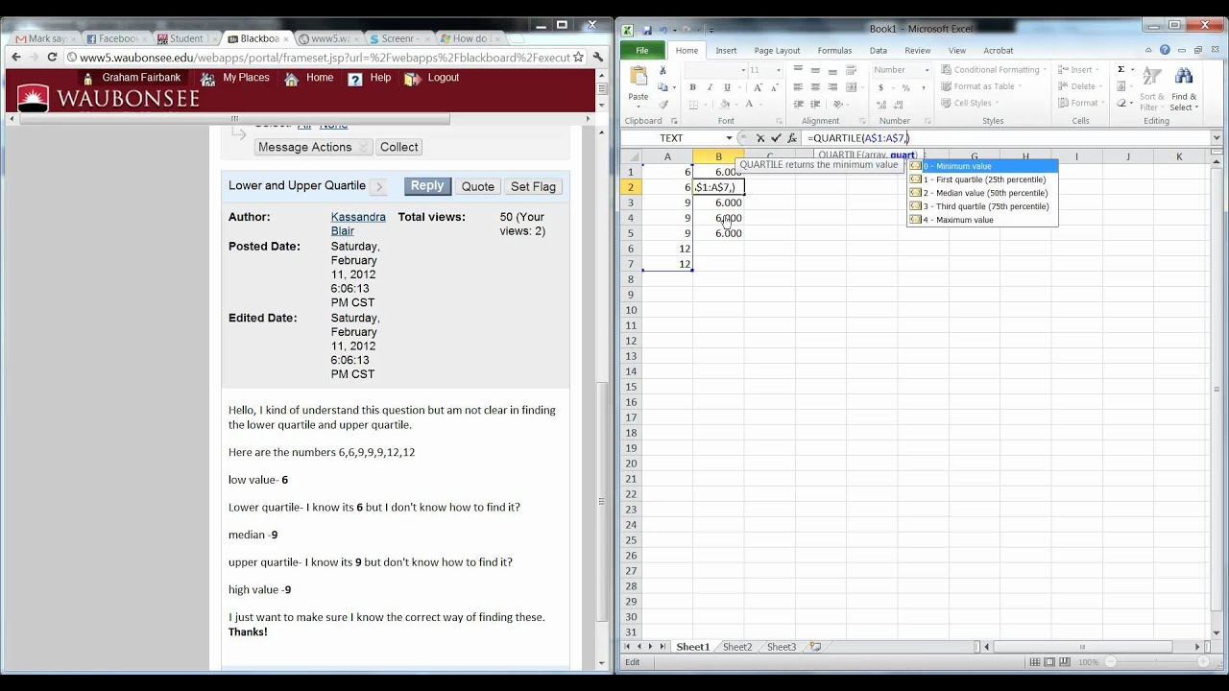The height and width of the screenshot is (691, 1229).
Task: Switch to Page Layout view in status bar
Action: [x=1049, y=662]
